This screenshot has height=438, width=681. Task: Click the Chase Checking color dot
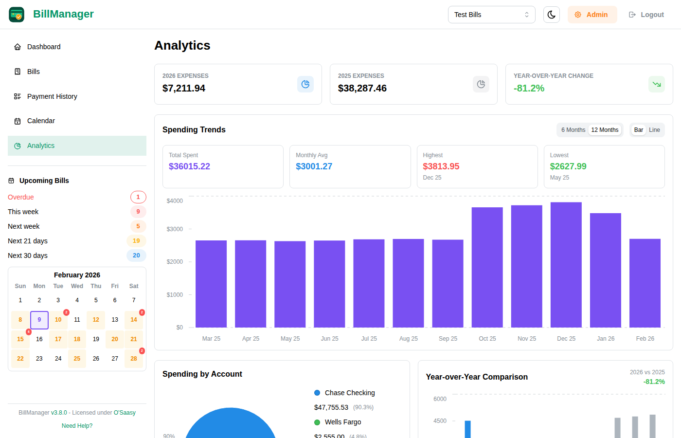pos(317,393)
